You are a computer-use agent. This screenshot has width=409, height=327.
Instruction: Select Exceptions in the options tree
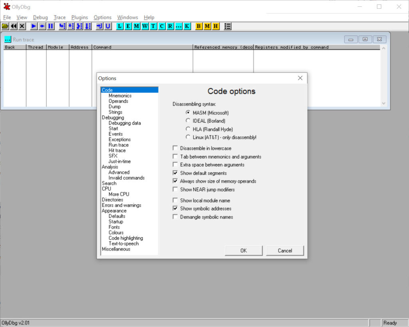[120, 140]
